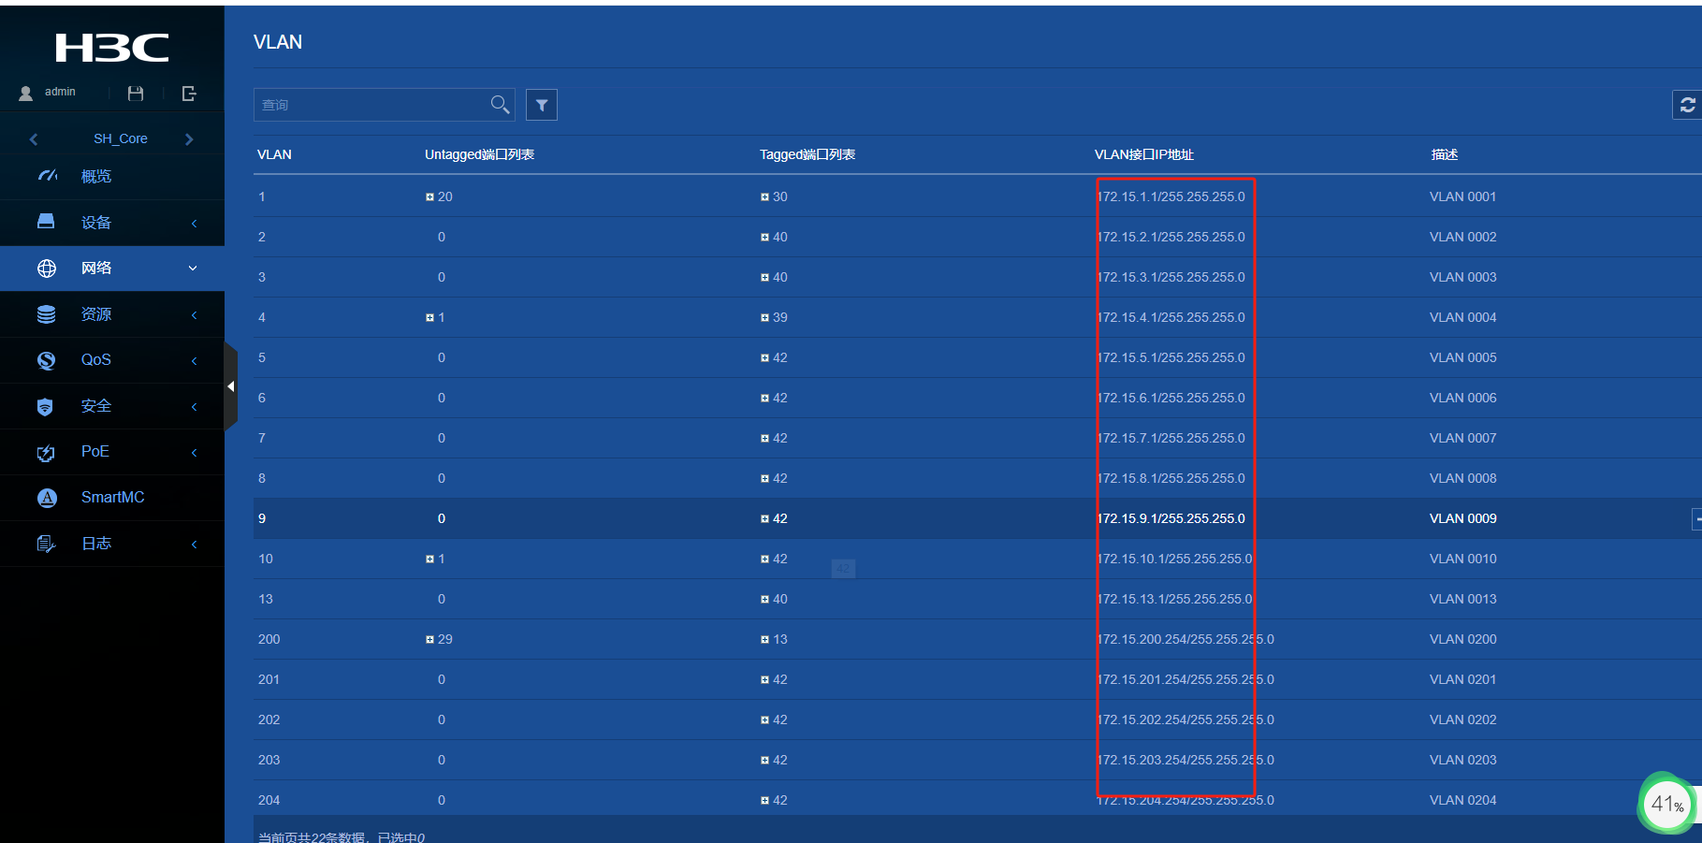
Task: Expand untagged ports for VLAN 200
Action: tap(429, 640)
